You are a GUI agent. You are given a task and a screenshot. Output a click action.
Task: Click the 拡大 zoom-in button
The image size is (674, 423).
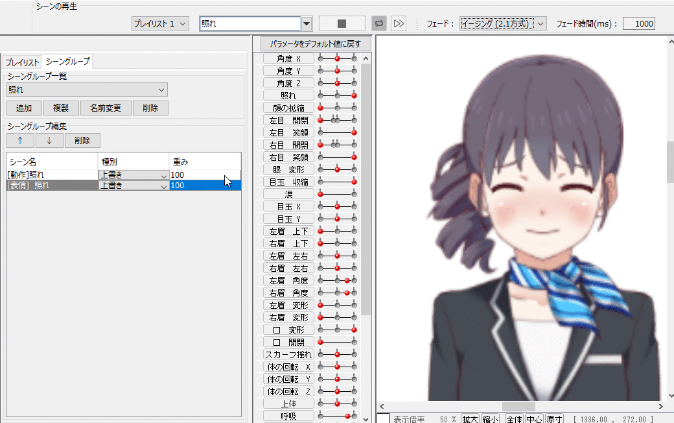[x=470, y=418]
